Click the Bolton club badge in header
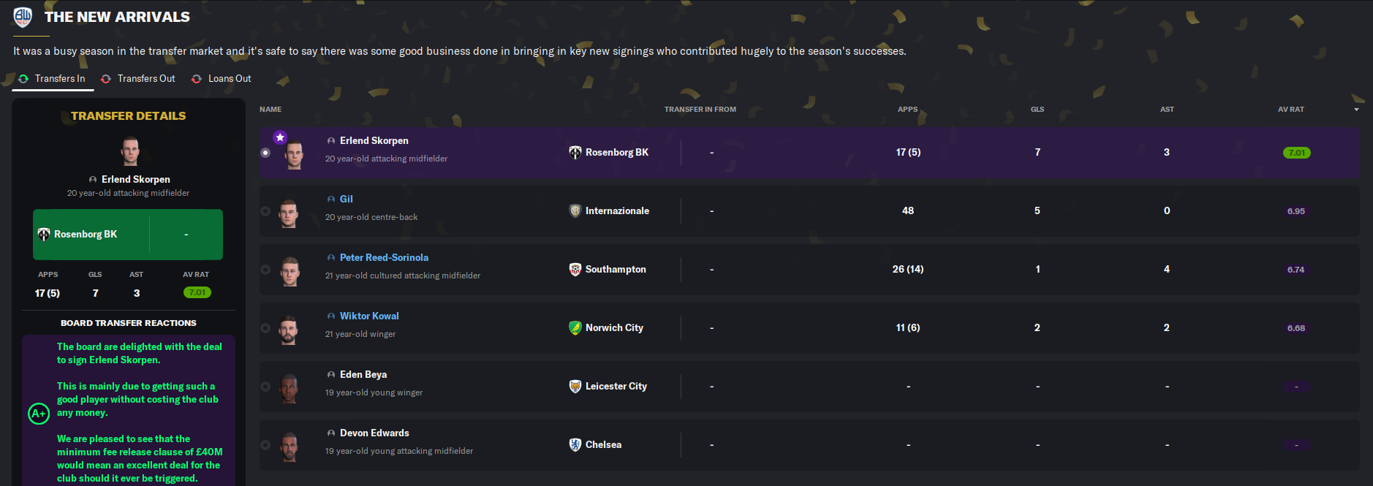Image resolution: width=1373 pixels, height=486 pixels. tap(23, 17)
